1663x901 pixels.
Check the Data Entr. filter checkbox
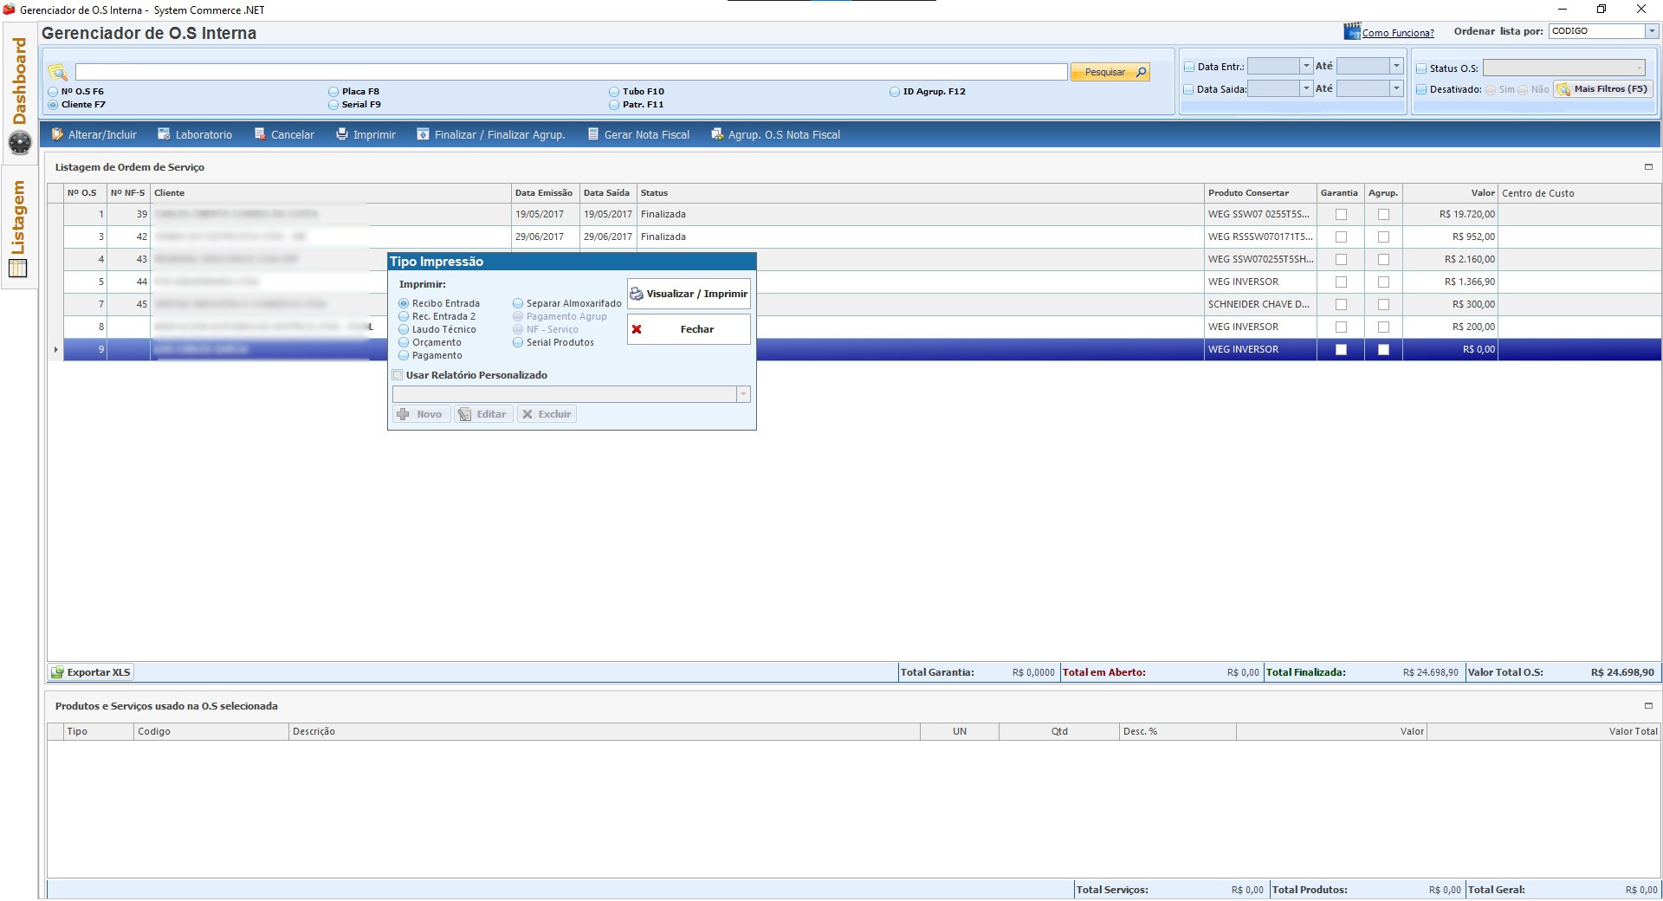(1189, 67)
